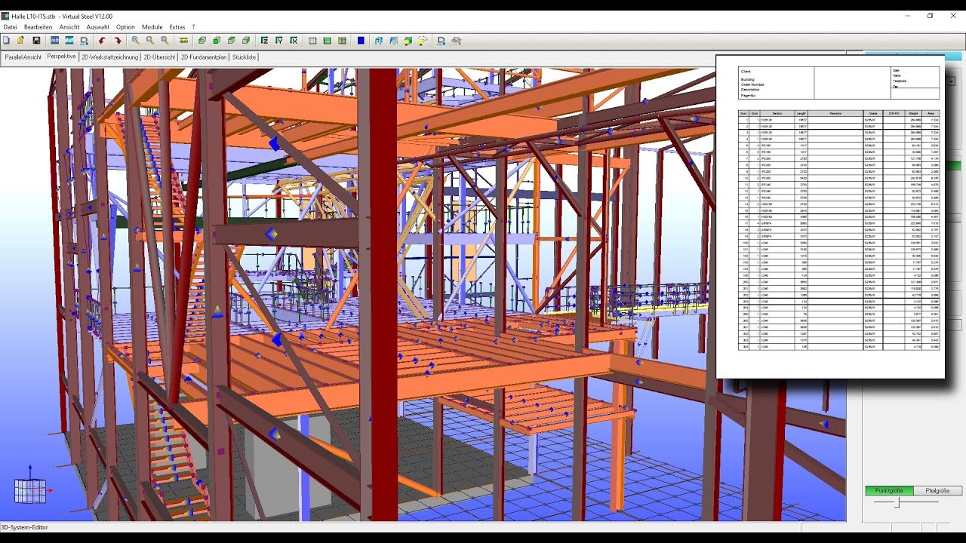966x543 pixels.
Task: Open the Option menu
Action: (x=125, y=27)
